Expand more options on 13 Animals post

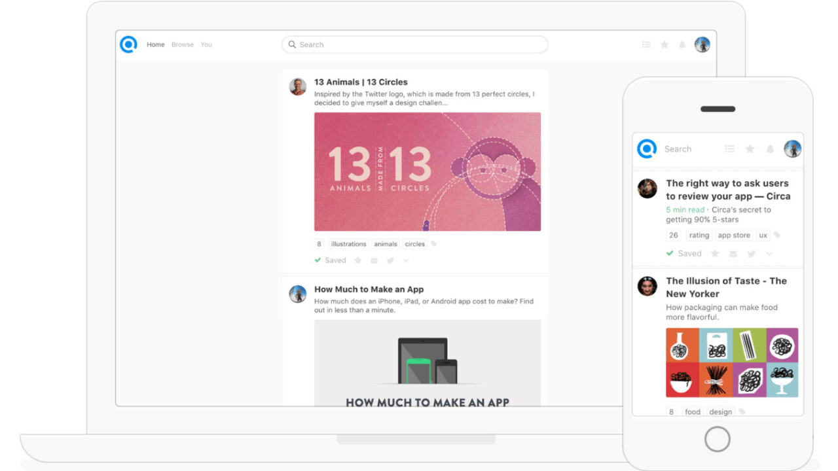pyautogui.click(x=406, y=260)
